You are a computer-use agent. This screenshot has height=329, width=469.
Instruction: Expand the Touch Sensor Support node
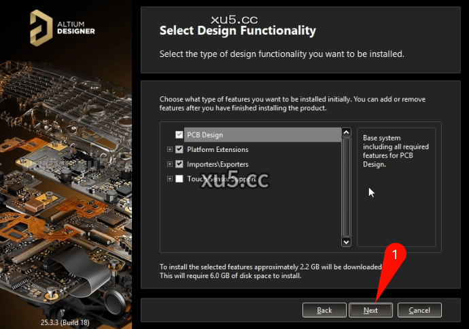[169, 179]
